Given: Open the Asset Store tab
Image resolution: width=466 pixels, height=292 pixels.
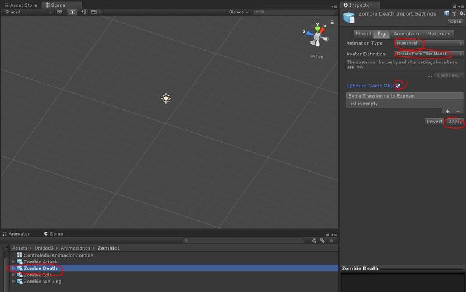Looking at the screenshot, I should click(21, 5).
